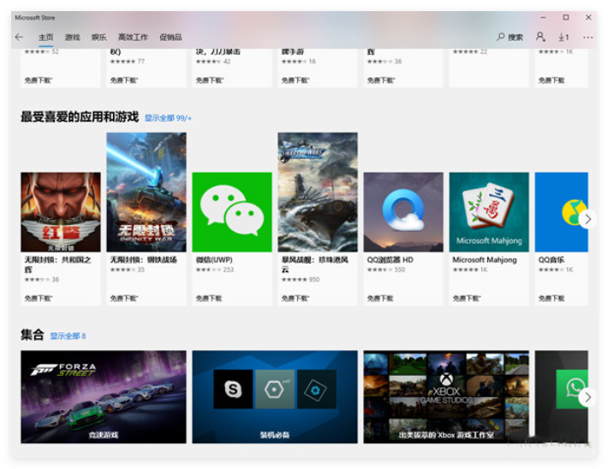
Task: Open the WeChat 微信(UWP) app icon
Action: pyautogui.click(x=232, y=212)
